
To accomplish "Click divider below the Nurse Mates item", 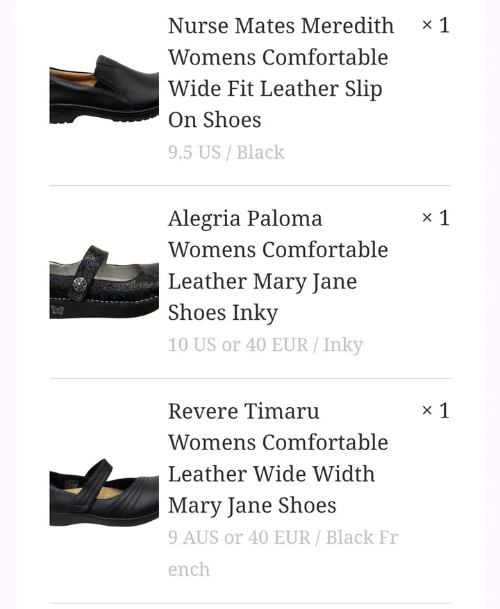I will [250, 186].
